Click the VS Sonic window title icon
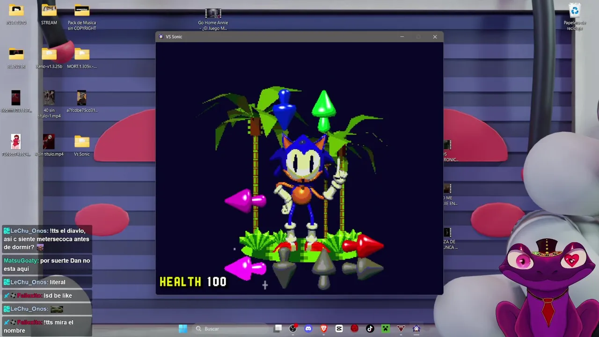Screen dimensions: 599x337 pyautogui.click(x=161, y=37)
